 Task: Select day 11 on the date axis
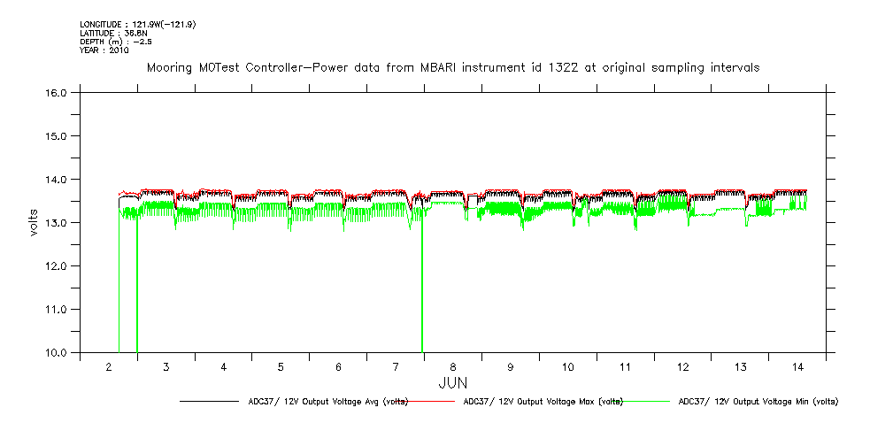coord(625,366)
